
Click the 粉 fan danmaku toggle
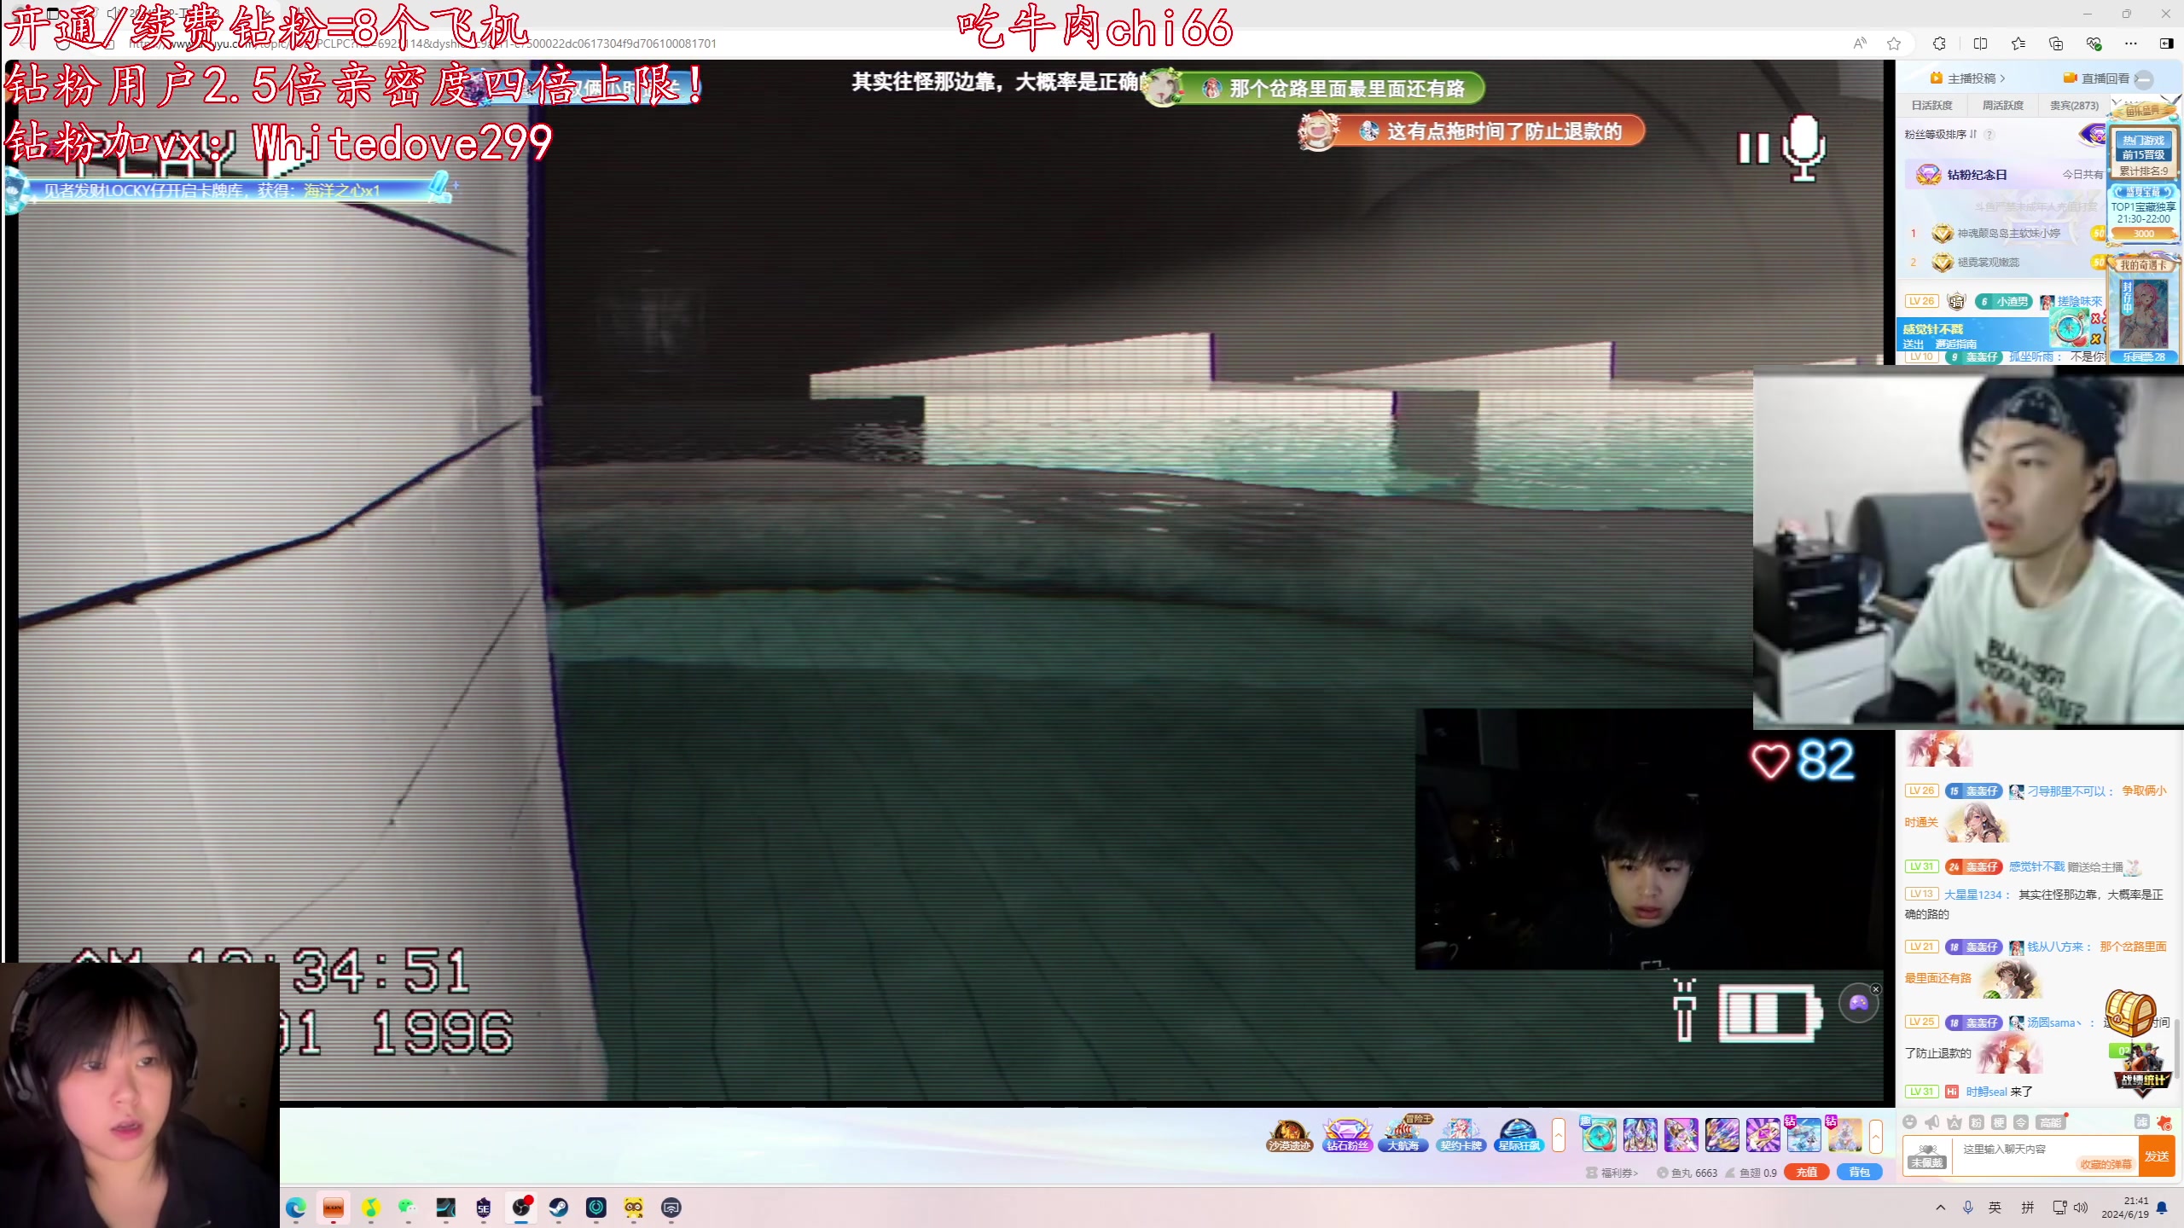(x=1977, y=1122)
